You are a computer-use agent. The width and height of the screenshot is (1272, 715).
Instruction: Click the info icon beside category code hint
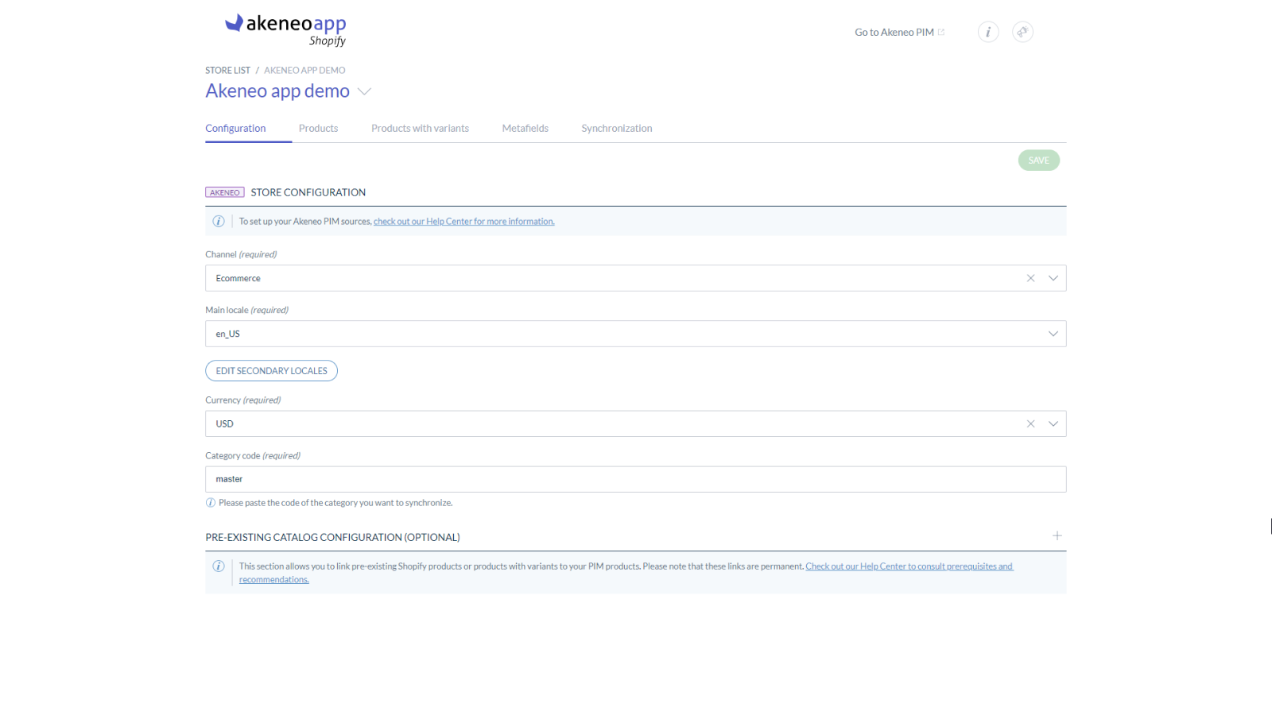pyautogui.click(x=211, y=503)
